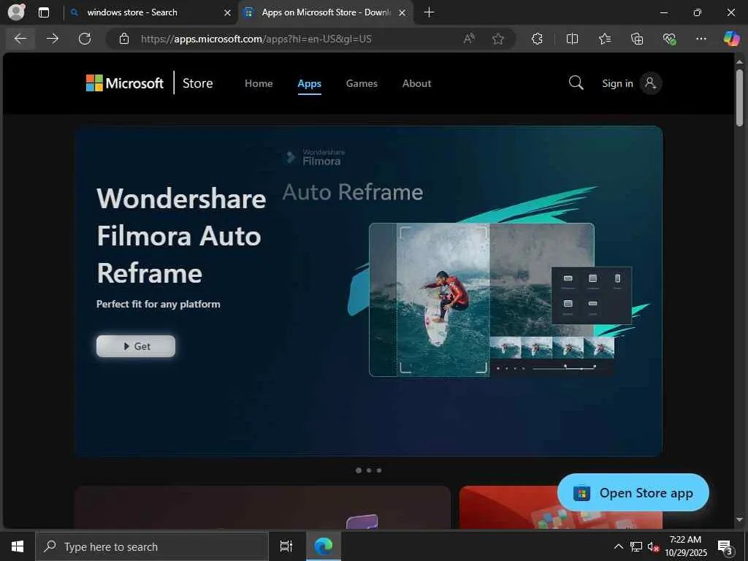Select the second carousel dot
Image resolution: width=748 pixels, height=561 pixels.
(369, 470)
